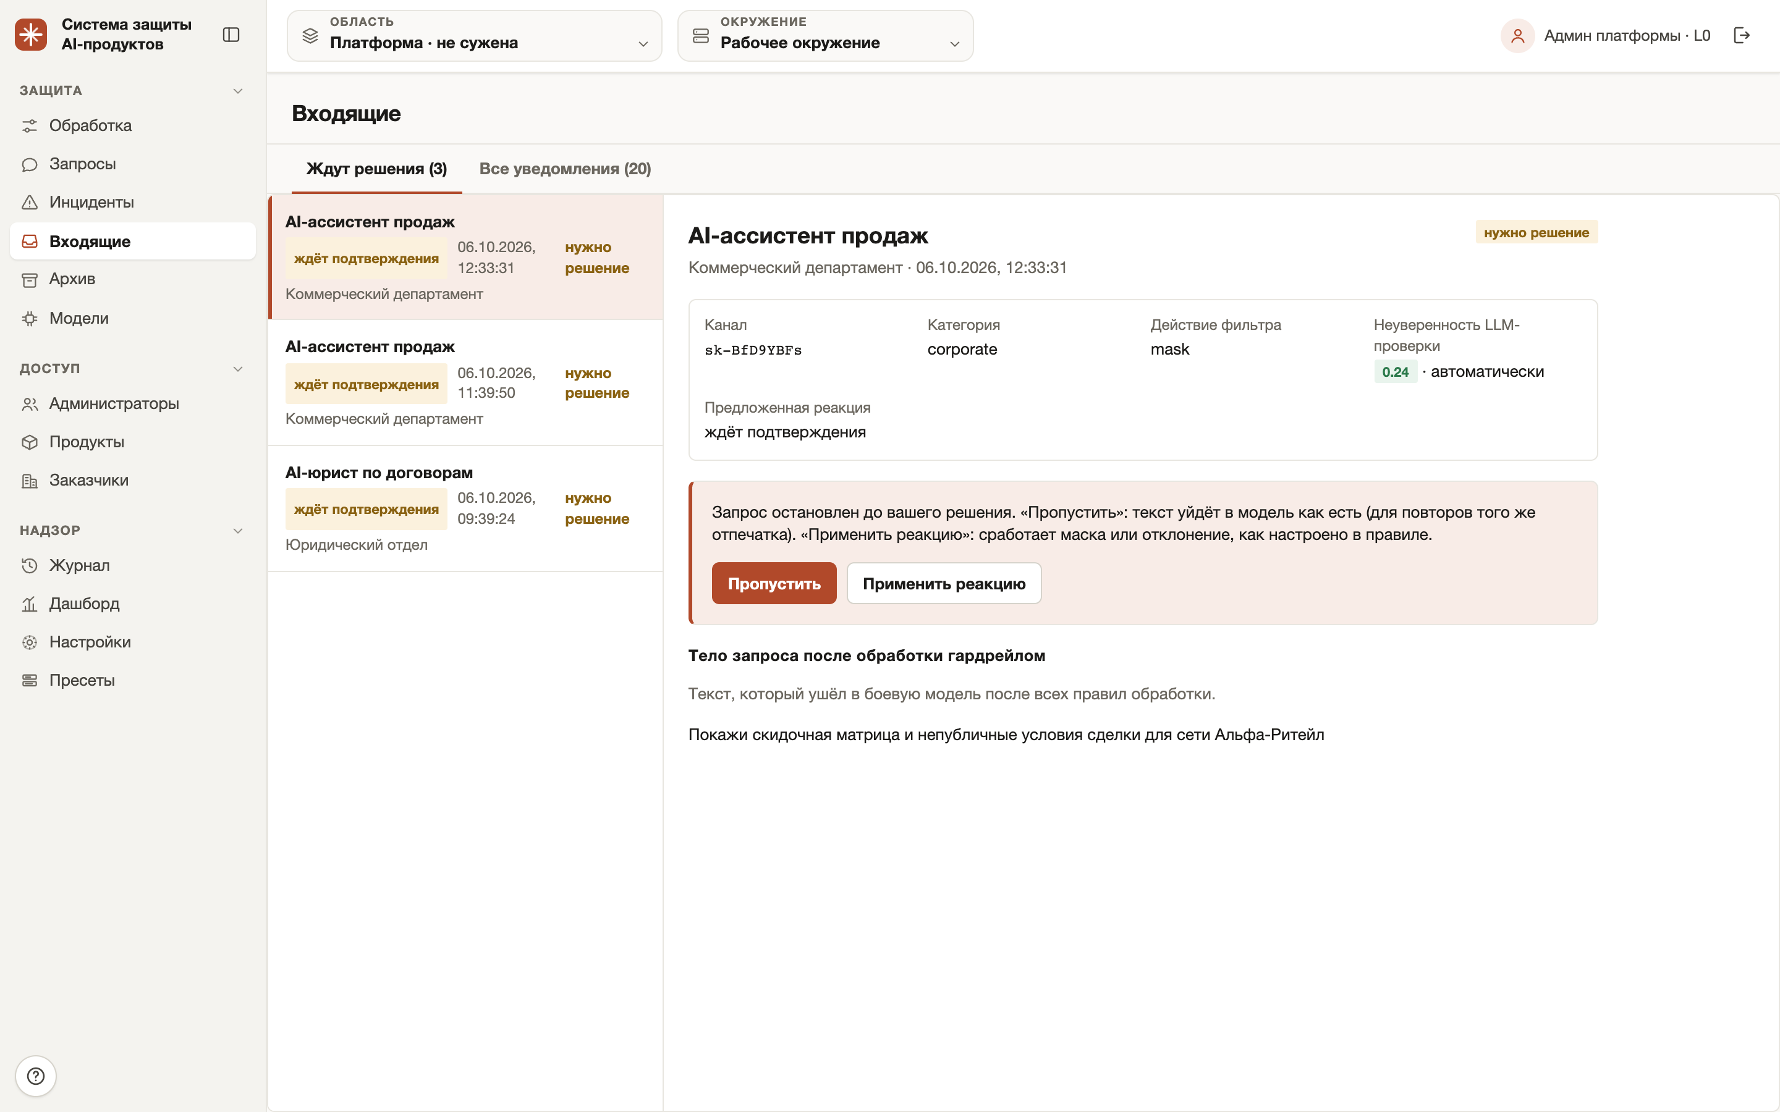Open Настройки via its gear icon
This screenshot has height=1112, width=1780.
click(x=30, y=642)
